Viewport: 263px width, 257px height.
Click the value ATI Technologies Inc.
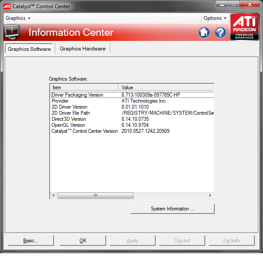pos(144,101)
